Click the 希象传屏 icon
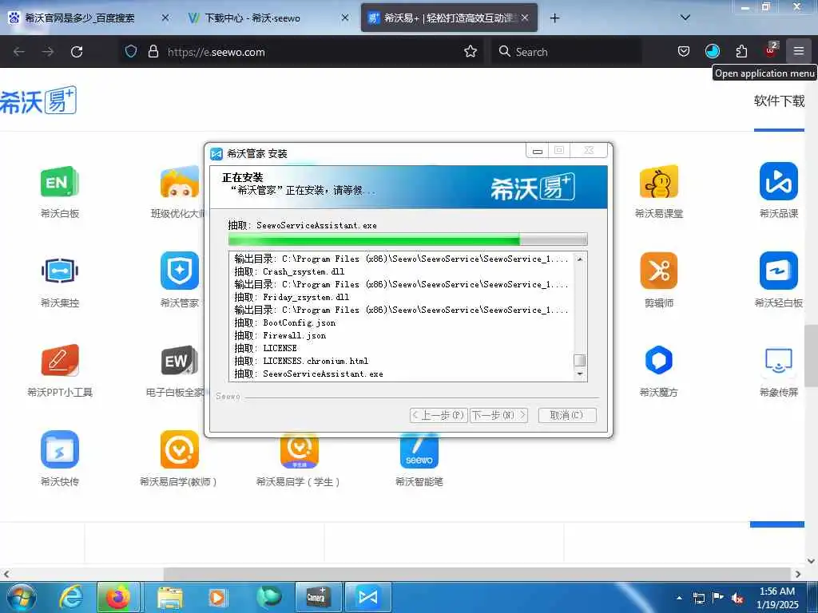The image size is (818, 613). coord(778,360)
